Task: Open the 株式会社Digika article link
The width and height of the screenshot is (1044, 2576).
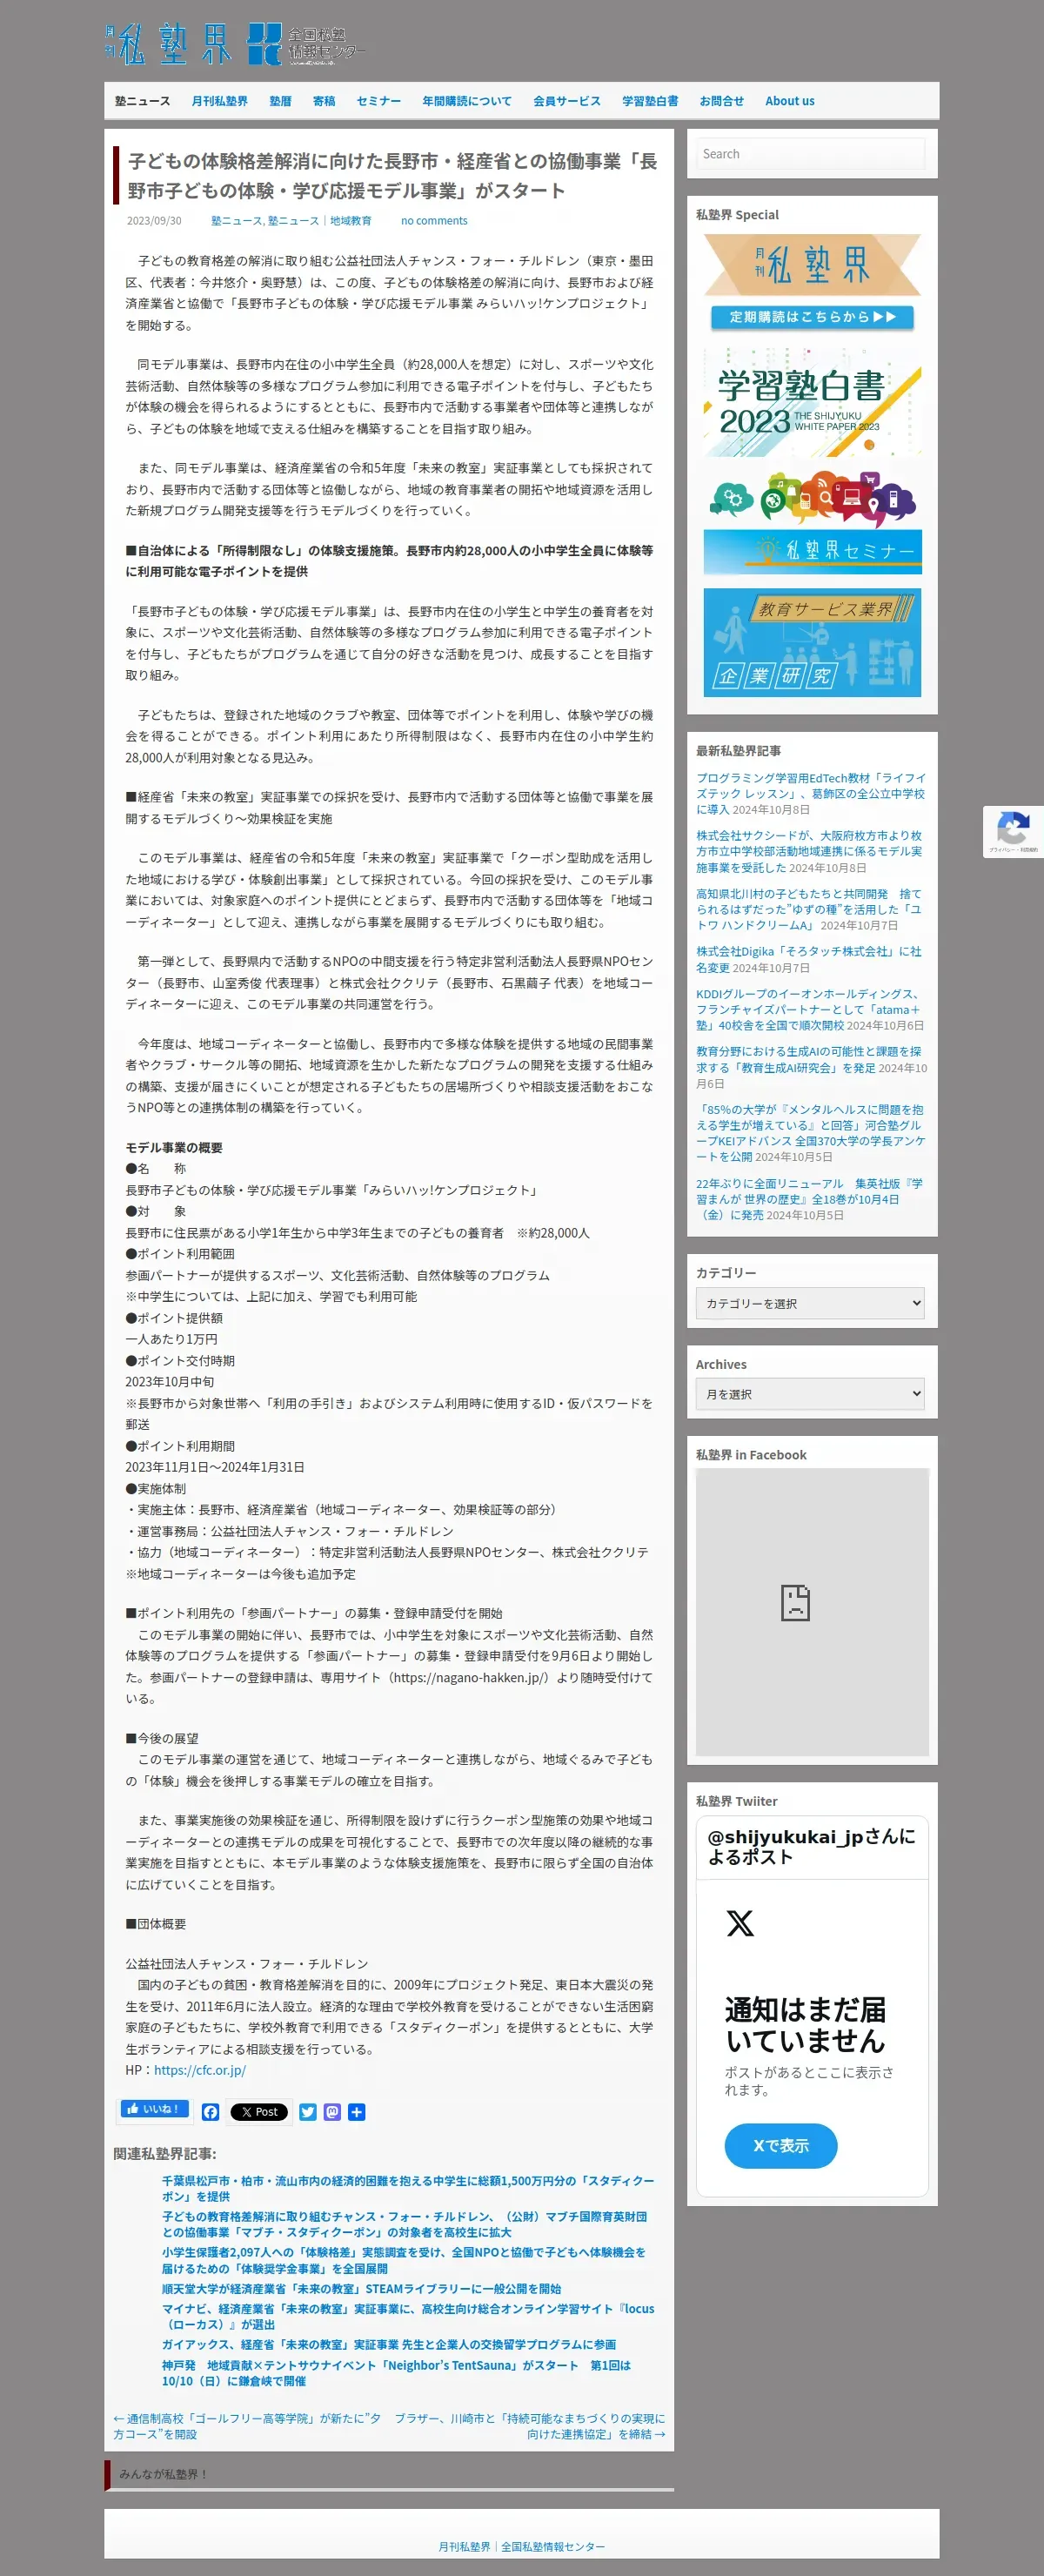Action: pyautogui.click(x=809, y=959)
